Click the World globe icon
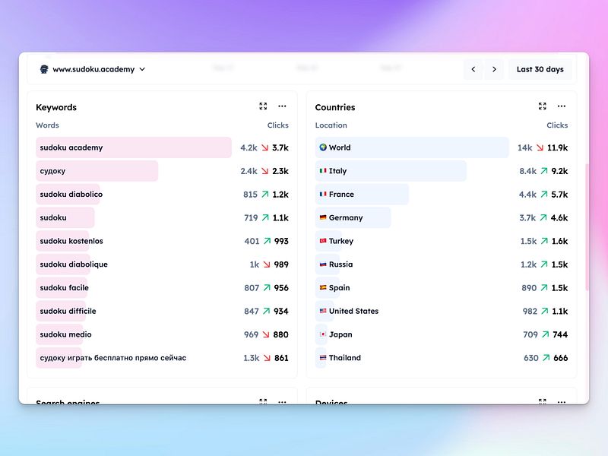This screenshot has width=608, height=456. 323,147
